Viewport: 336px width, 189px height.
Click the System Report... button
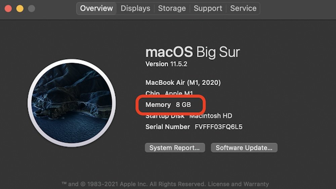click(x=175, y=148)
